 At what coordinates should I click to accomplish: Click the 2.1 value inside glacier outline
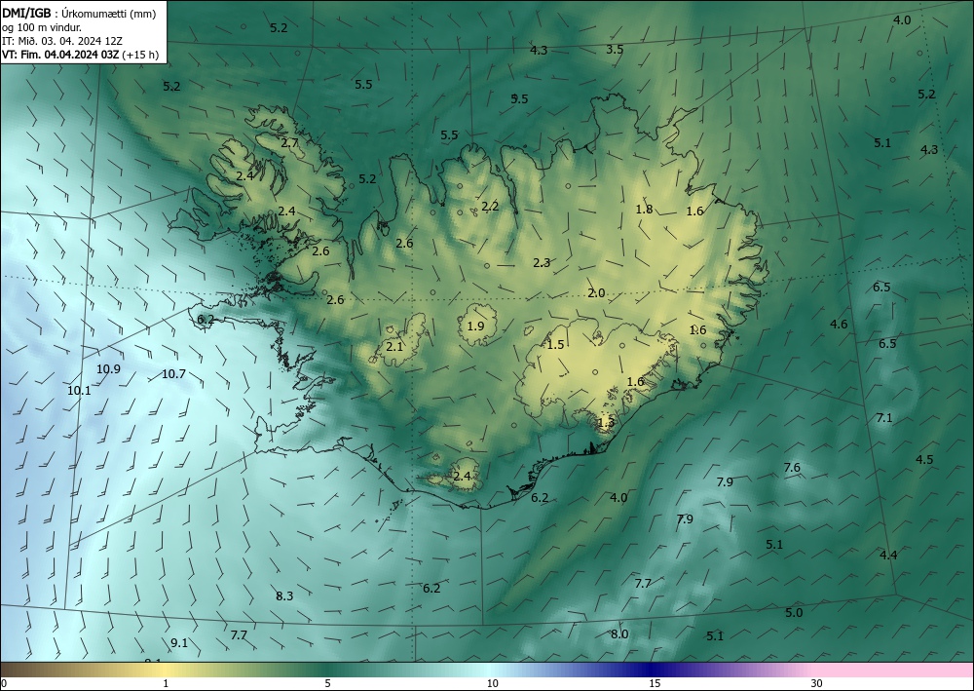pyautogui.click(x=394, y=347)
